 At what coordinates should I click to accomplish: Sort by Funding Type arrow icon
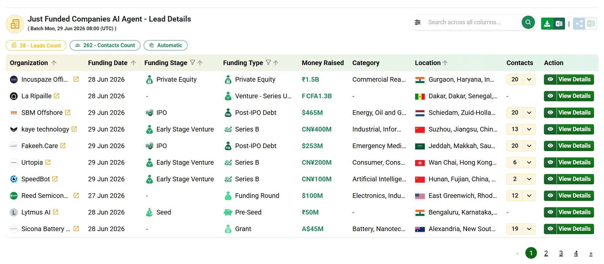click(x=276, y=63)
